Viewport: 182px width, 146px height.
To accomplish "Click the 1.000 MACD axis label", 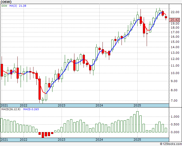I will point(175,117).
